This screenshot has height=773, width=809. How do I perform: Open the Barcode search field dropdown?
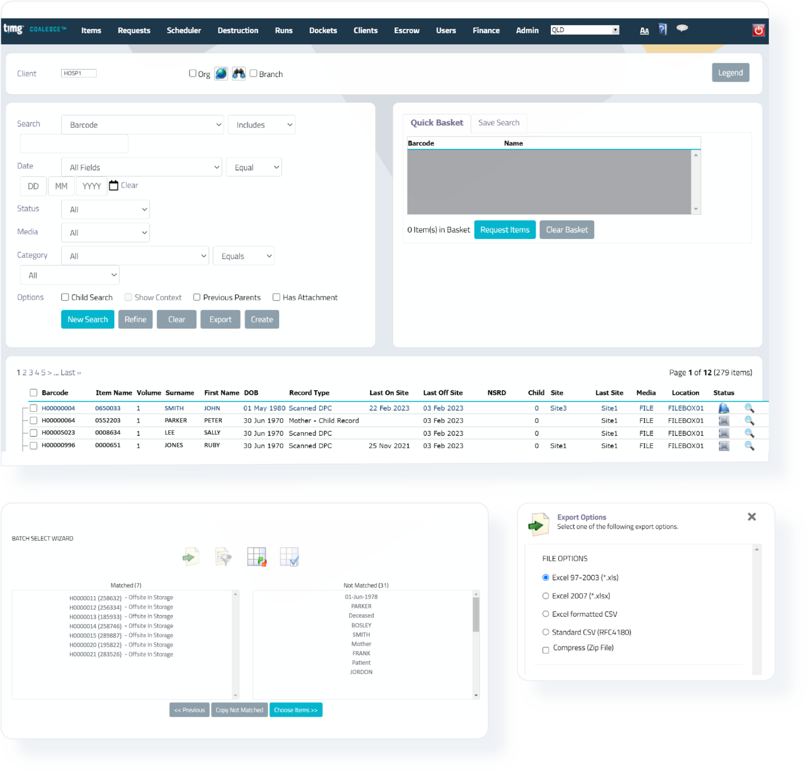[142, 124]
